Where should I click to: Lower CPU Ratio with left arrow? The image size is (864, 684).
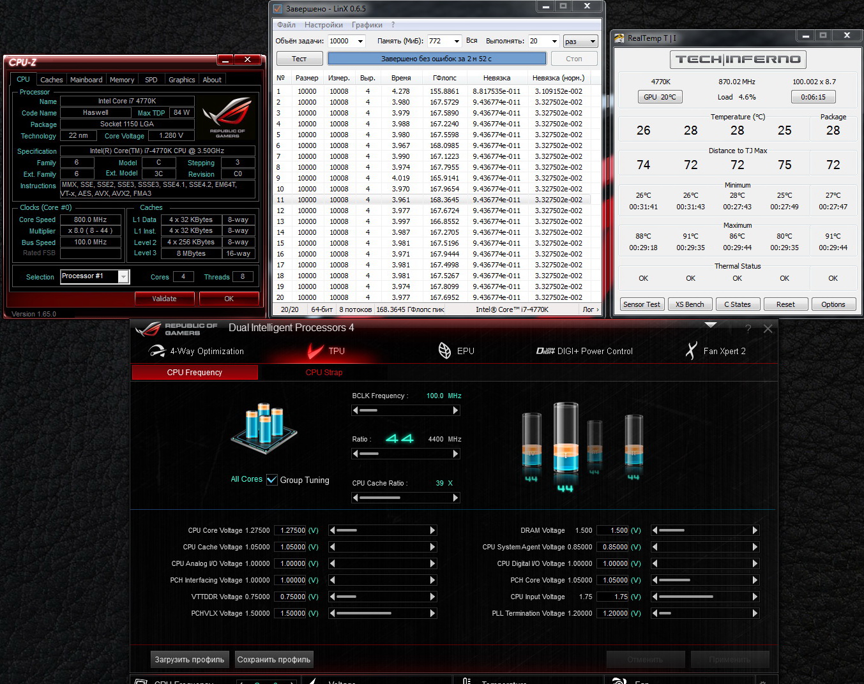355,454
